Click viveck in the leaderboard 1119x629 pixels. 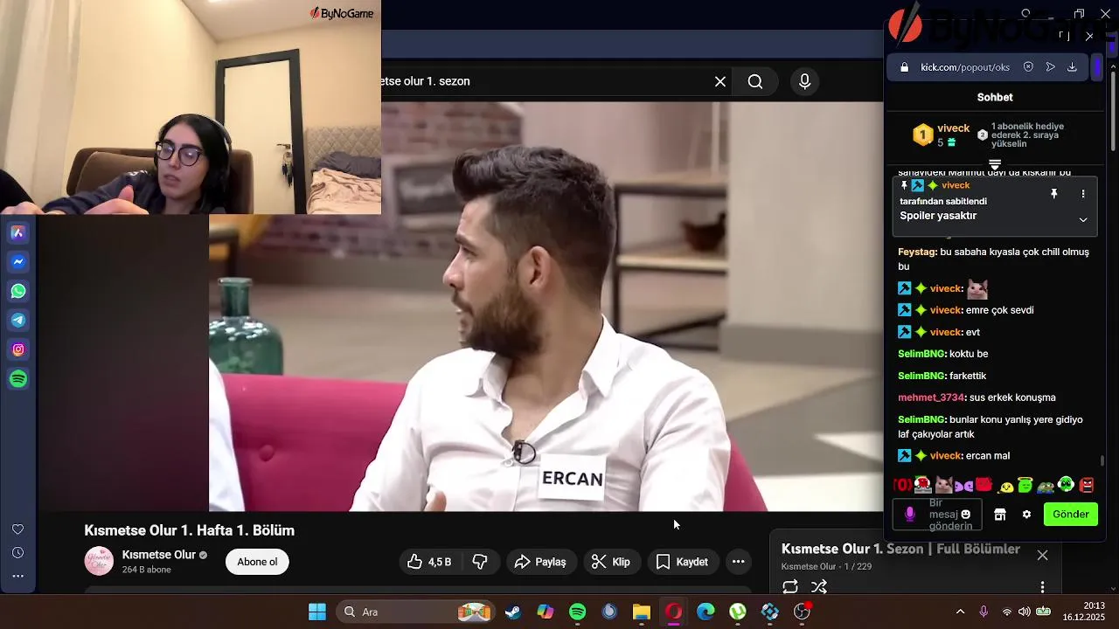(954, 128)
